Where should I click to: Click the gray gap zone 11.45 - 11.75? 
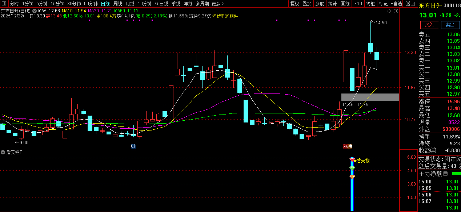370,97
